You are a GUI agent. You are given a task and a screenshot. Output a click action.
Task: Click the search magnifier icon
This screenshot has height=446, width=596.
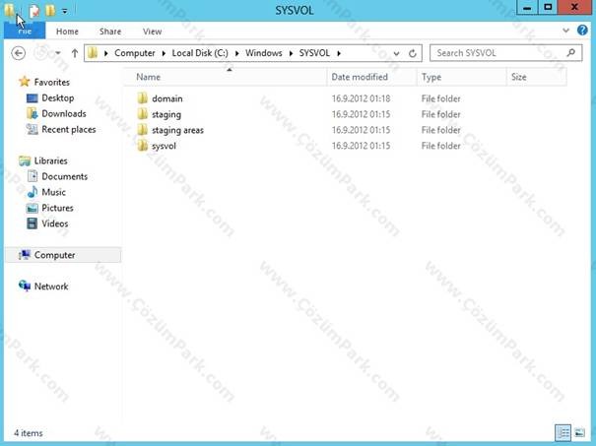click(571, 53)
